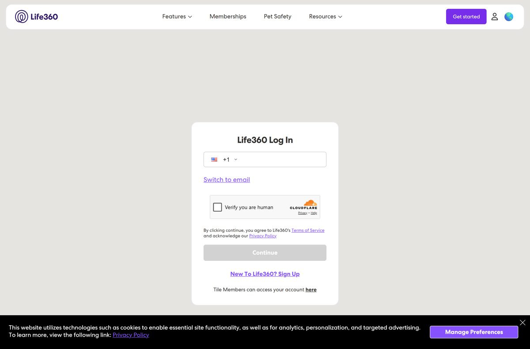The height and width of the screenshot is (349, 530).
Task: Open Tile Members 'here' link
Action: (x=311, y=290)
